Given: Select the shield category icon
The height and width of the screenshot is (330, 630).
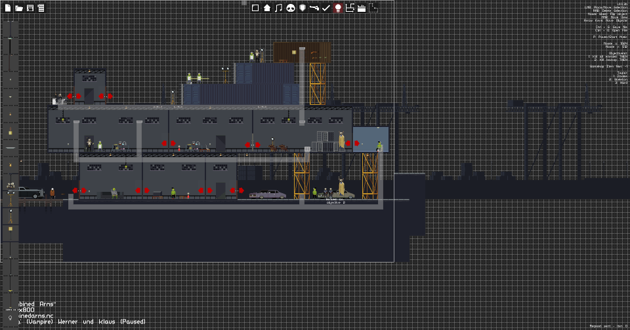Looking at the screenshot, I should tap(303, 8).
